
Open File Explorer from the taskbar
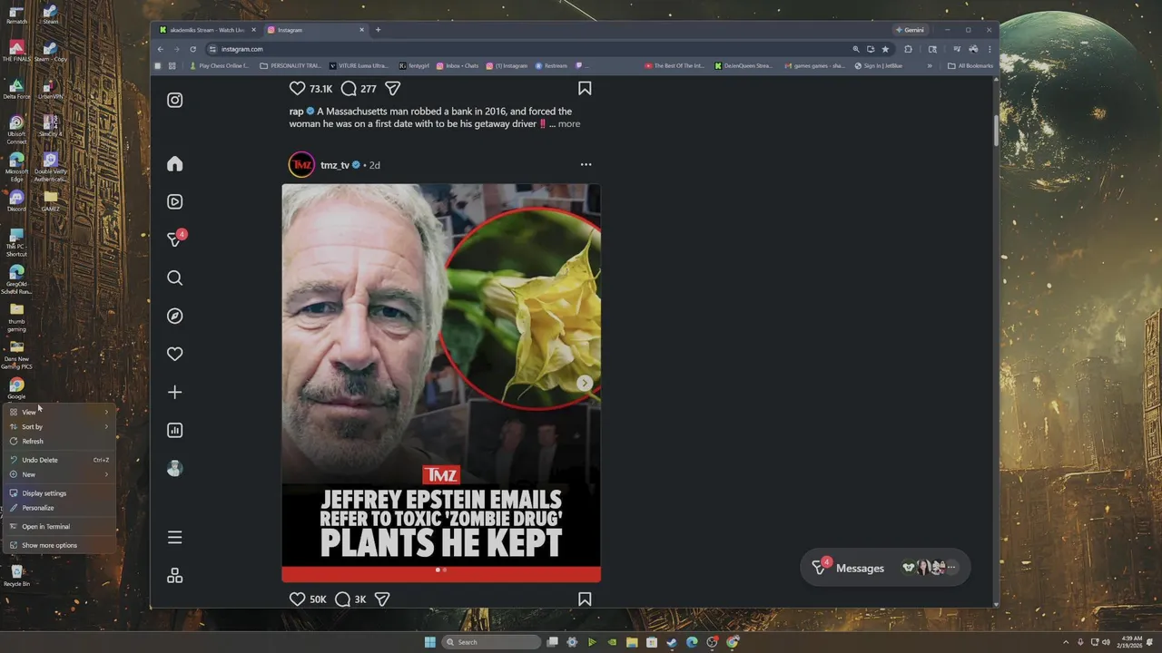tap(632, 642)
